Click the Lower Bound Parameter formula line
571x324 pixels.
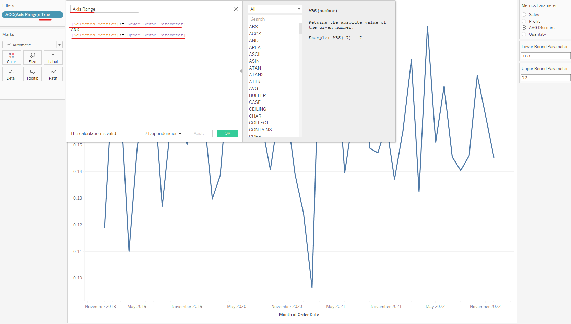point(128,24)
